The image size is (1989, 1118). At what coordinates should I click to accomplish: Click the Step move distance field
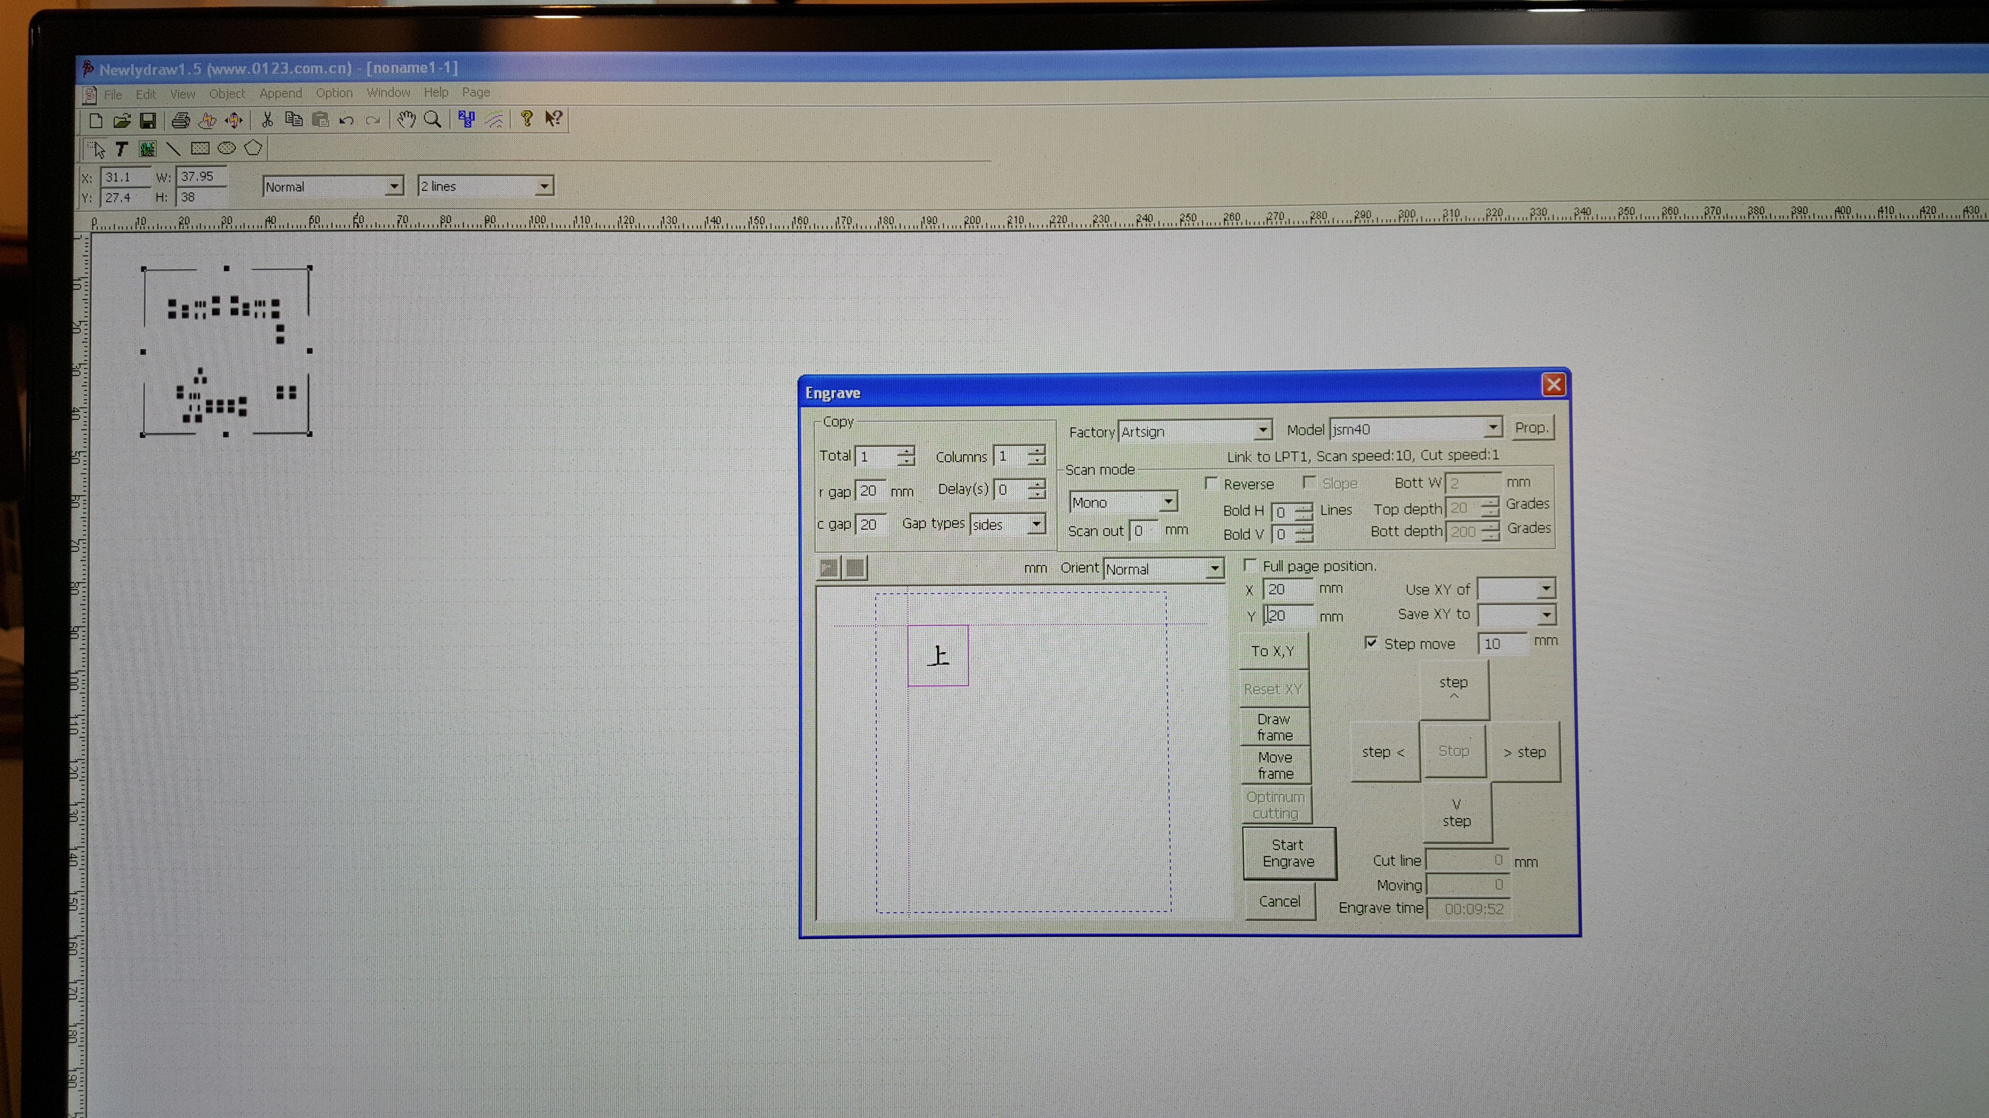(x=1502, y=644)
